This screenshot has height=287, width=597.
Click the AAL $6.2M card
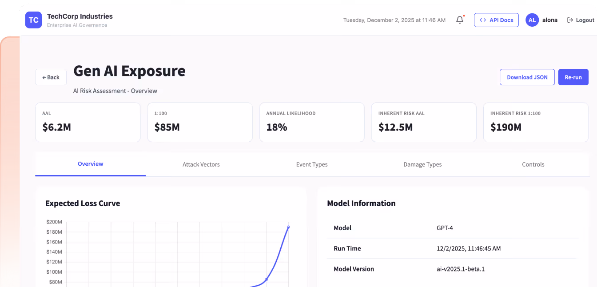pyautogui.click(x=88, y=122)
